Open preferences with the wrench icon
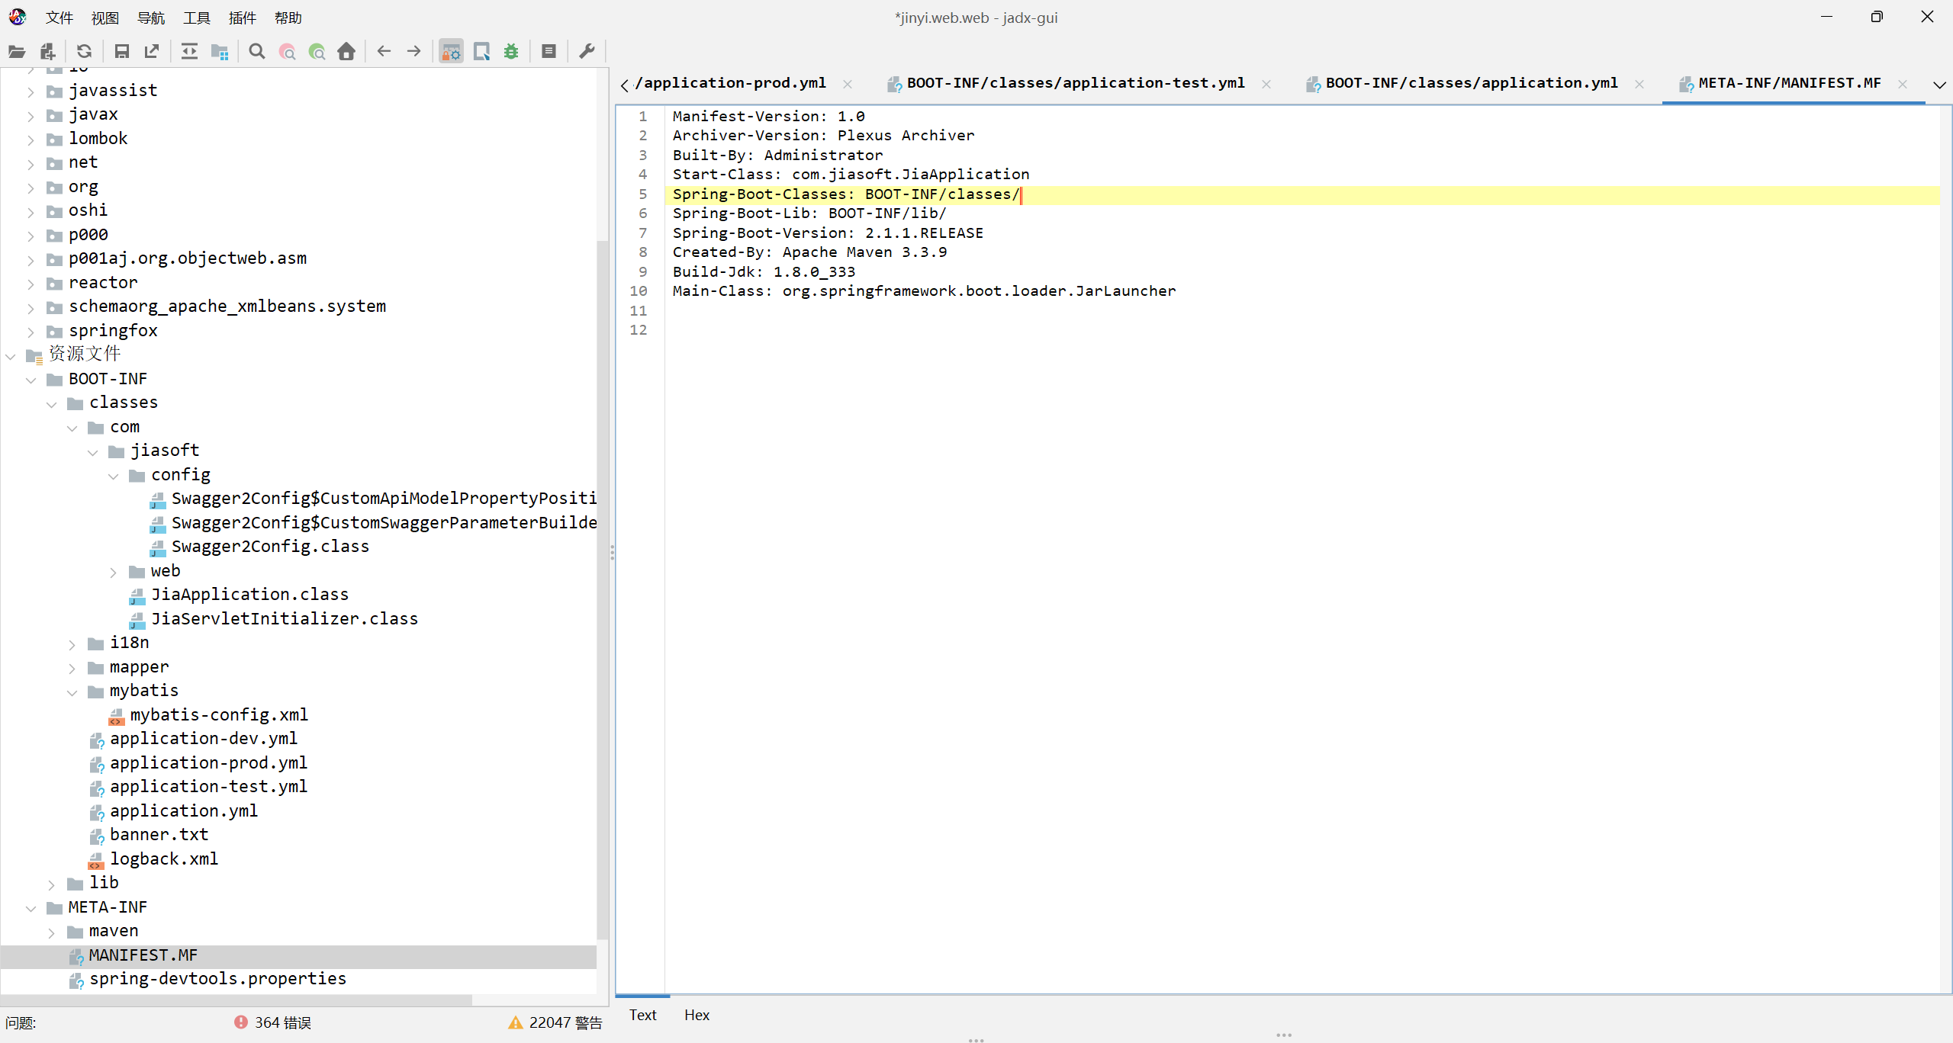This screenshot has height=1043, width=1953. [587, 52]
